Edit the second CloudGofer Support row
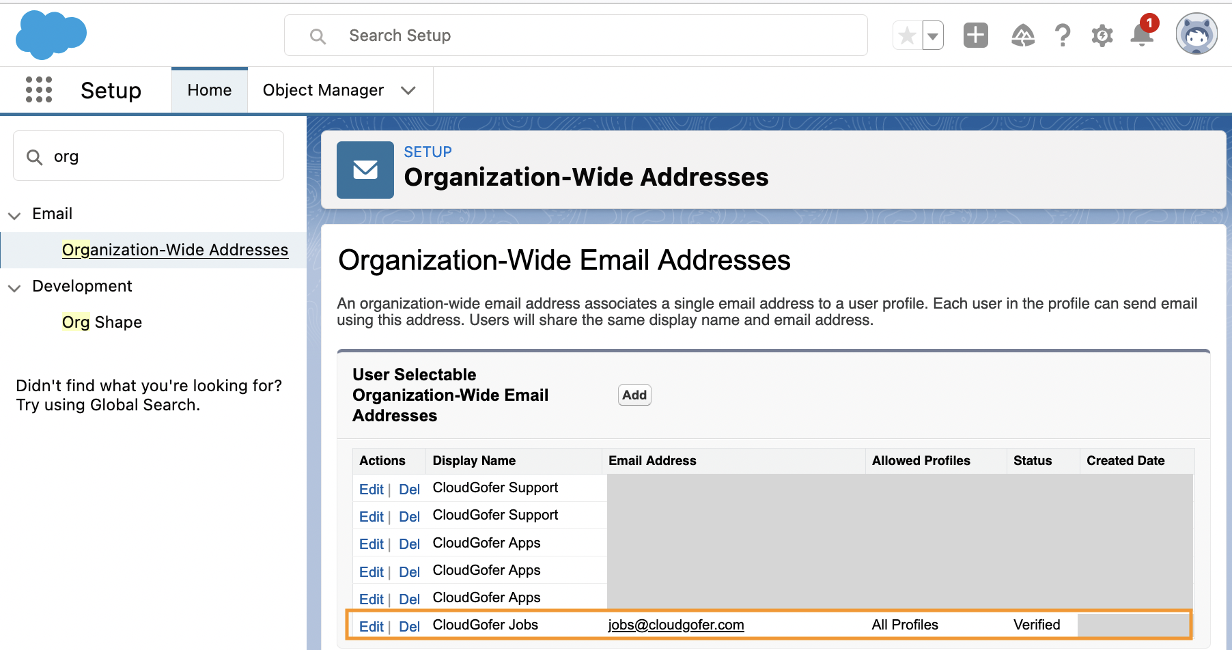This screenshot has width=1232, height=650. 372,517
